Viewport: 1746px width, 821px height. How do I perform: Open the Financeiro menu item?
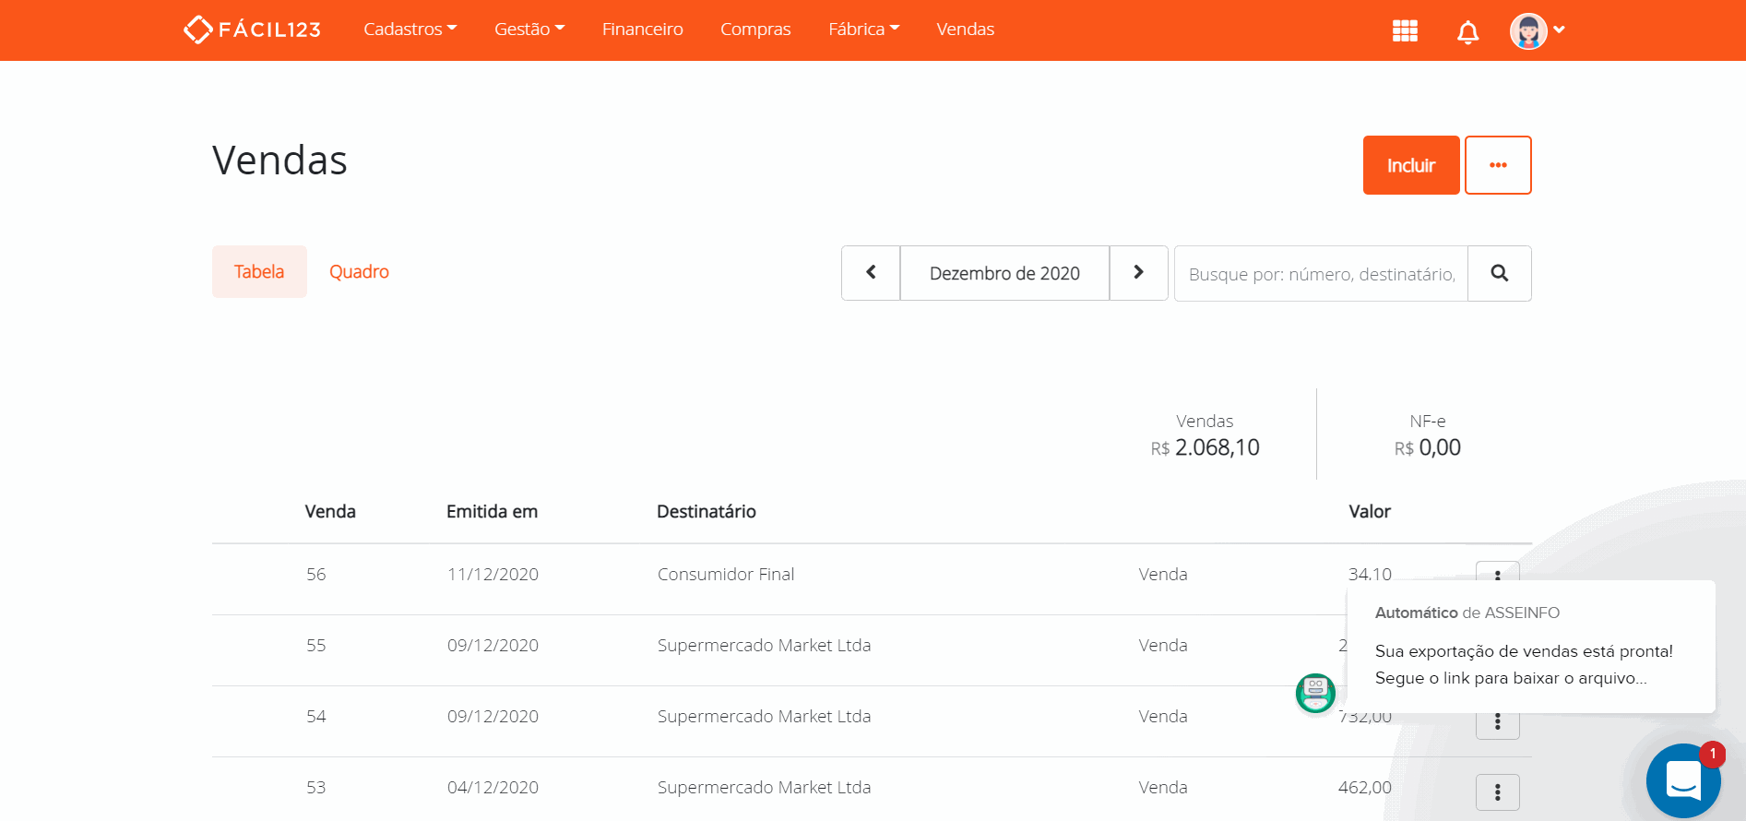tap(642, 30)
